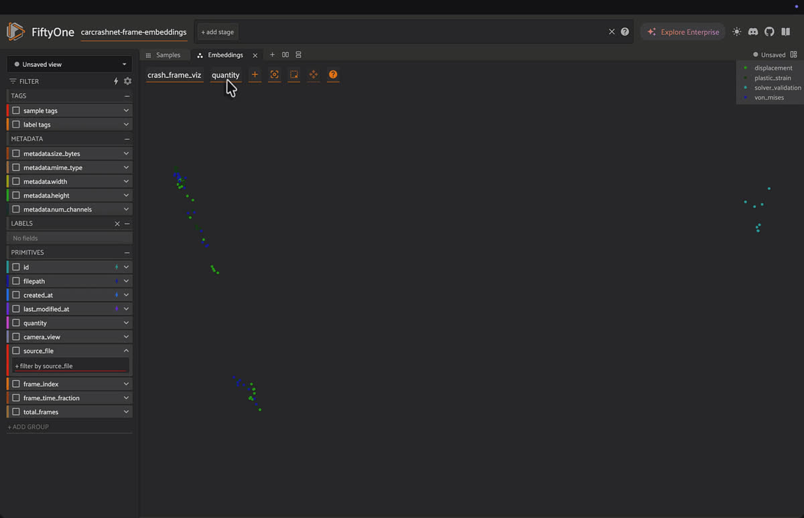Expand the sample tags row
The image size is (804, 518).
(126, 110)
